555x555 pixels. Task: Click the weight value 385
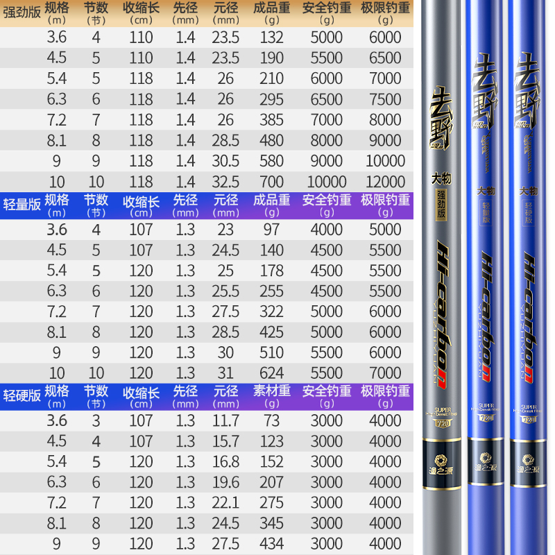point(271,120)
